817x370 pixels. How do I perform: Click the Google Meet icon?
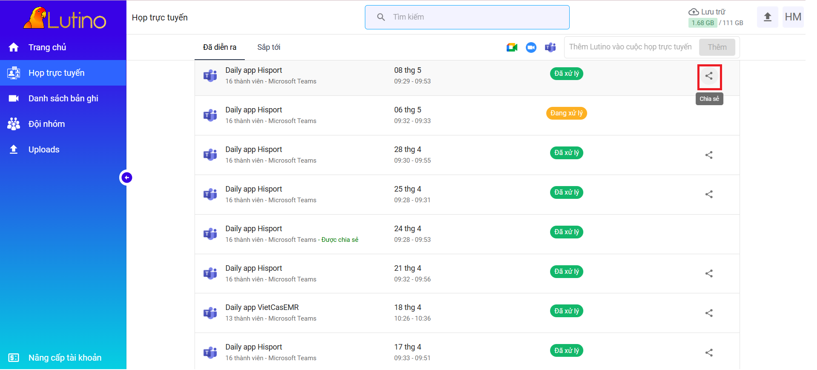512,47
